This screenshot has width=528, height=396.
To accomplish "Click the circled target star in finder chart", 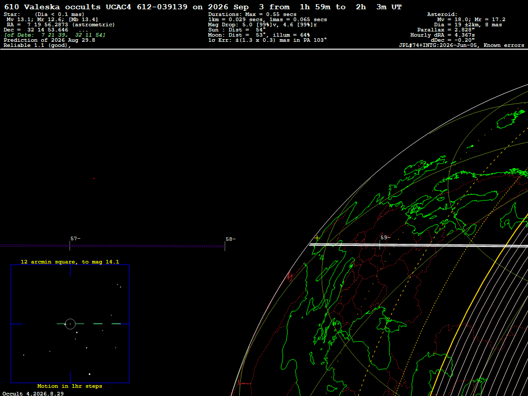I will pyautogui.click(x=70, y=324).
